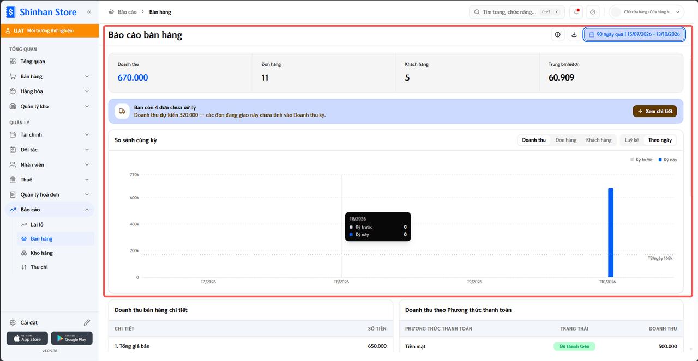Expand the Tài chính sidebar menu
Viewport: 698px width, 361px height.
point(50,134)
